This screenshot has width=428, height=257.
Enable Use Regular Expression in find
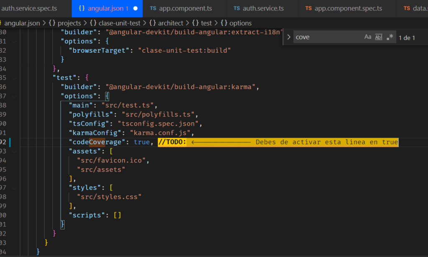pyautogui.click(x=390, y=37)
